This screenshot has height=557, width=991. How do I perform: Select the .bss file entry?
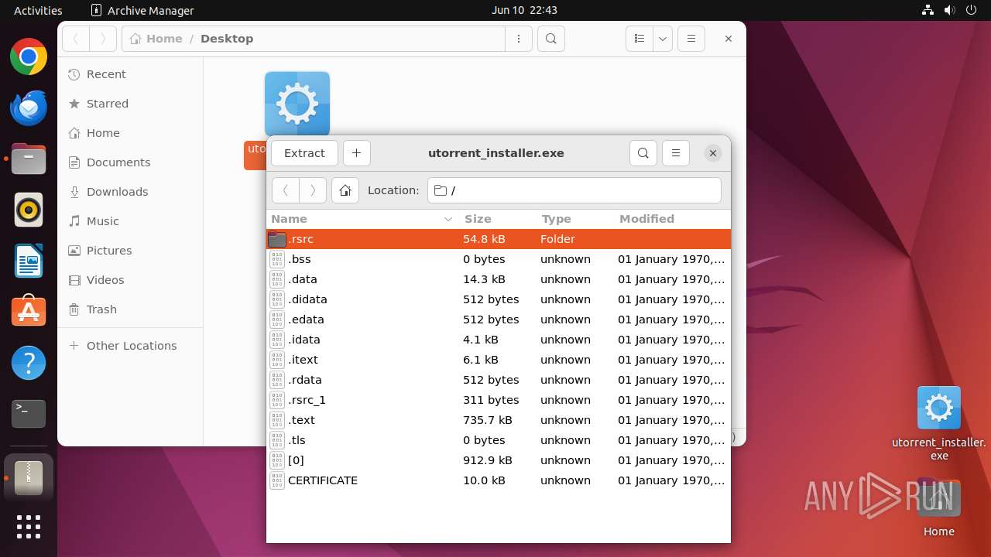tap(499, 259)
